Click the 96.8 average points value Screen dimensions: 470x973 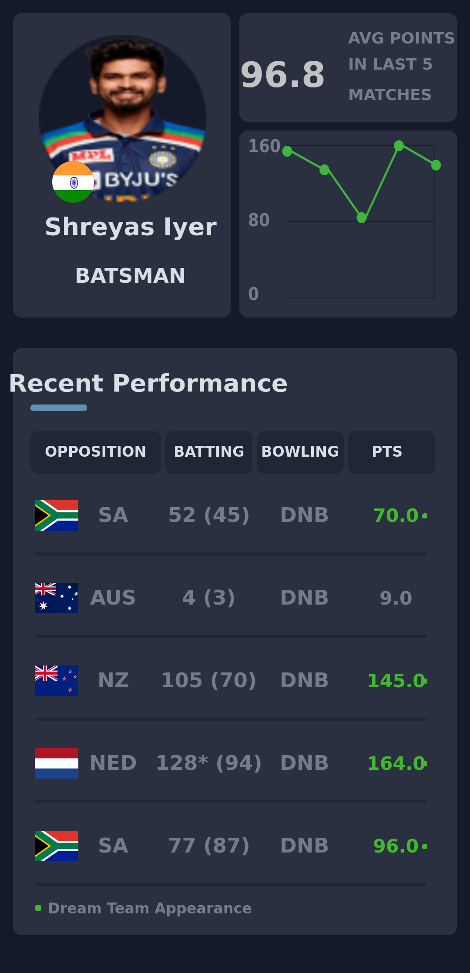coord(283,75)
